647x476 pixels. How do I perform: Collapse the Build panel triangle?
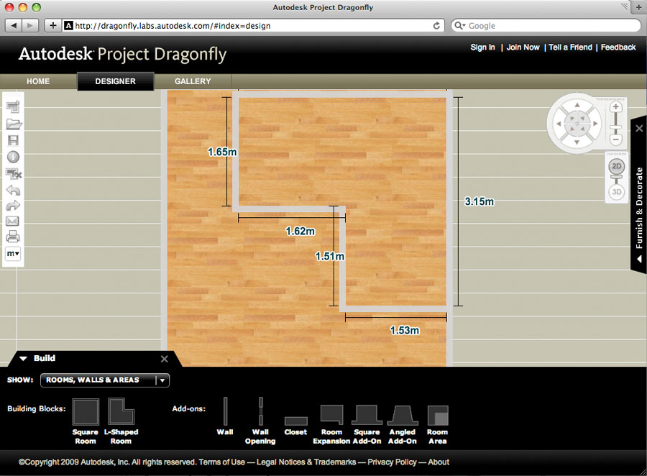23,358
